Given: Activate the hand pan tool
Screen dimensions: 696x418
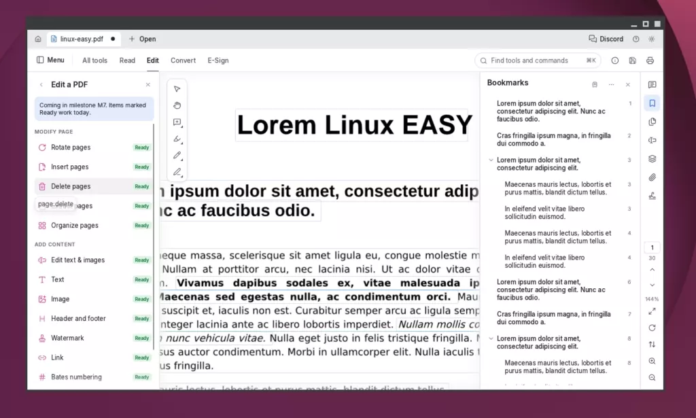Looking at the screenshot, I should pyautogui.click(x=177, y=105).
